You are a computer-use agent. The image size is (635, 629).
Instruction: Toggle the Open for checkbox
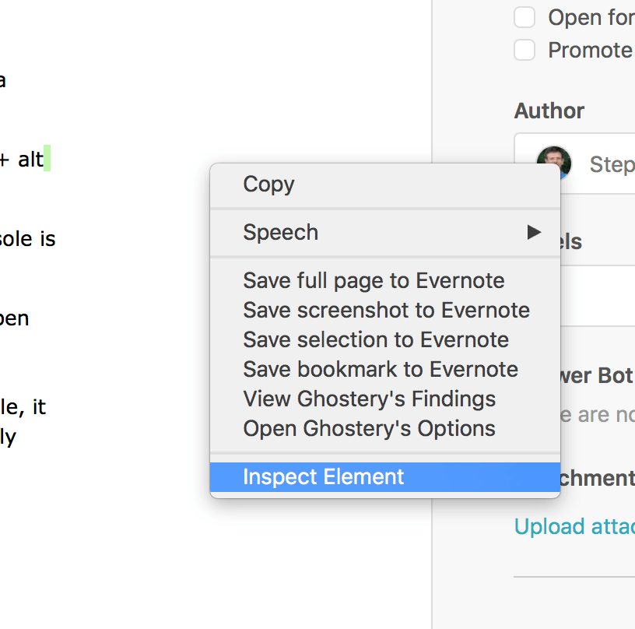pyautogui.click(x=524, y=17)
